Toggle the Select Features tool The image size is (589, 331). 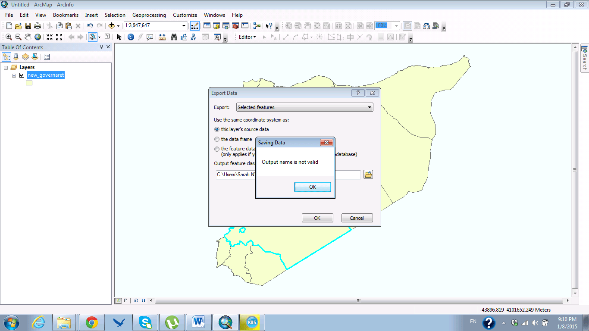[x=92, y=37]
